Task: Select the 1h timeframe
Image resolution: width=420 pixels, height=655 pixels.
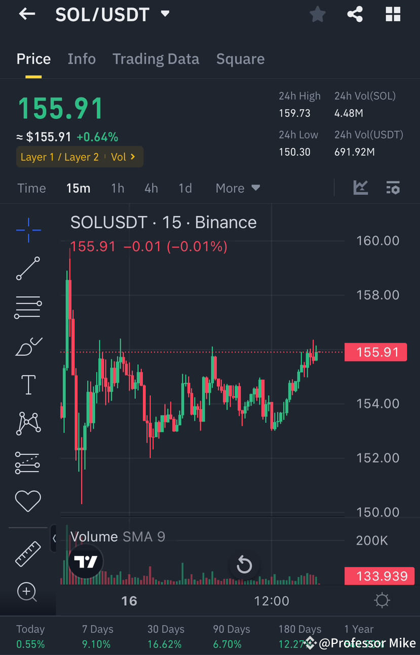Action: [x=118, y=188]
